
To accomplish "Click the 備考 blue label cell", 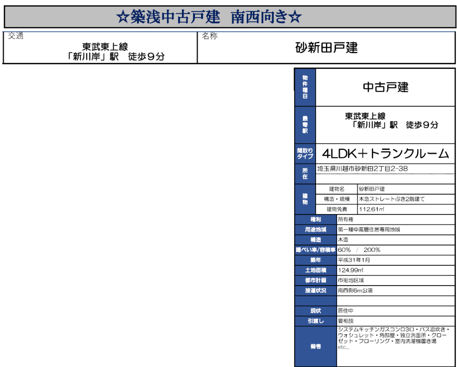I will click(316, 346).
